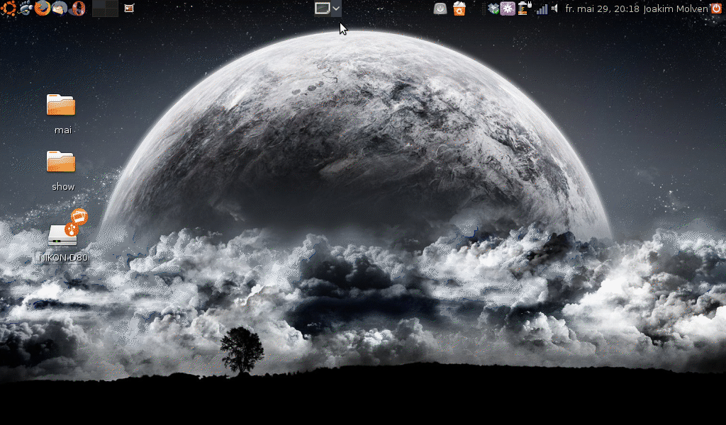The image size is (726, 425).
Task: Open the calendar from the date and time
Action: click(602, 8)
